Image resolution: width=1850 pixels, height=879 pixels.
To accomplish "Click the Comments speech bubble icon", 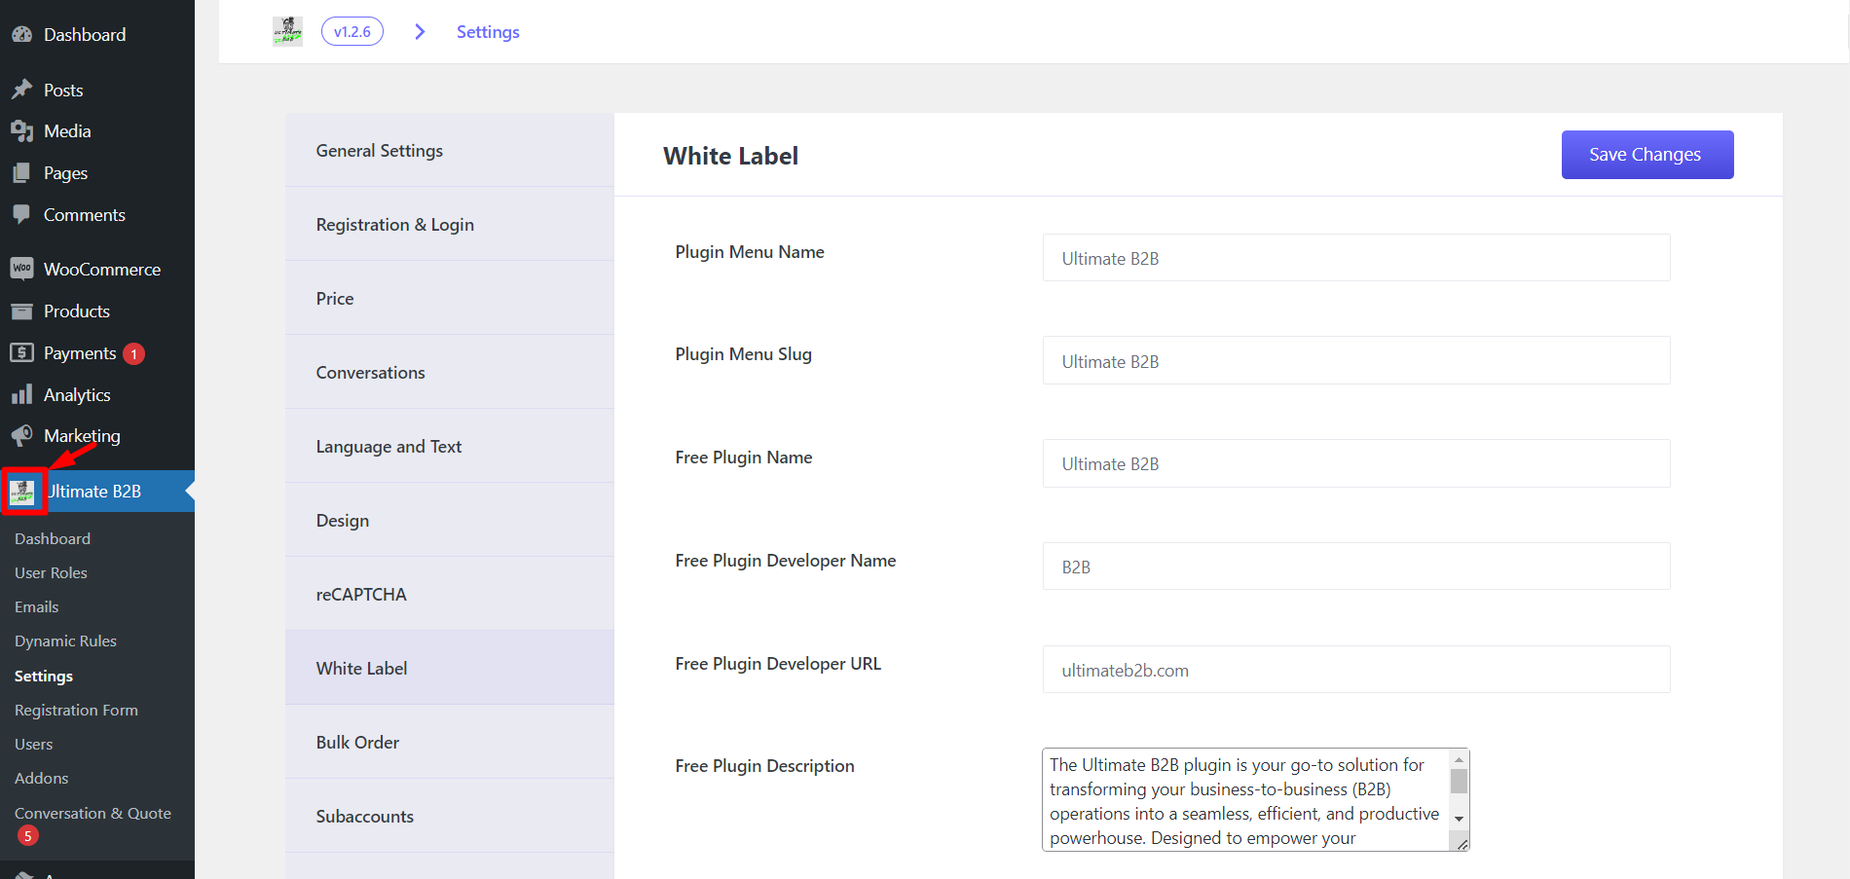I will (21, 214).
